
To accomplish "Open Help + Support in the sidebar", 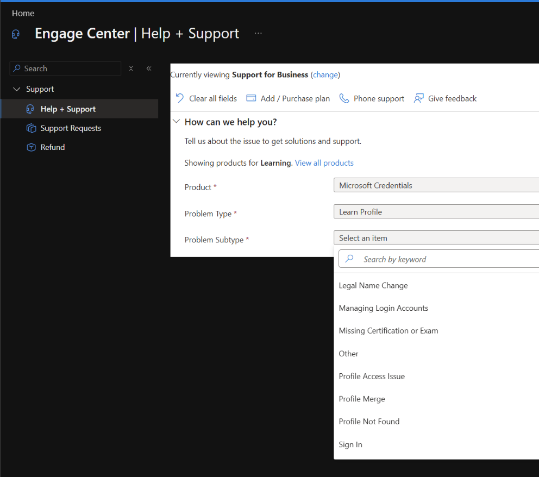I will point(80,109).
